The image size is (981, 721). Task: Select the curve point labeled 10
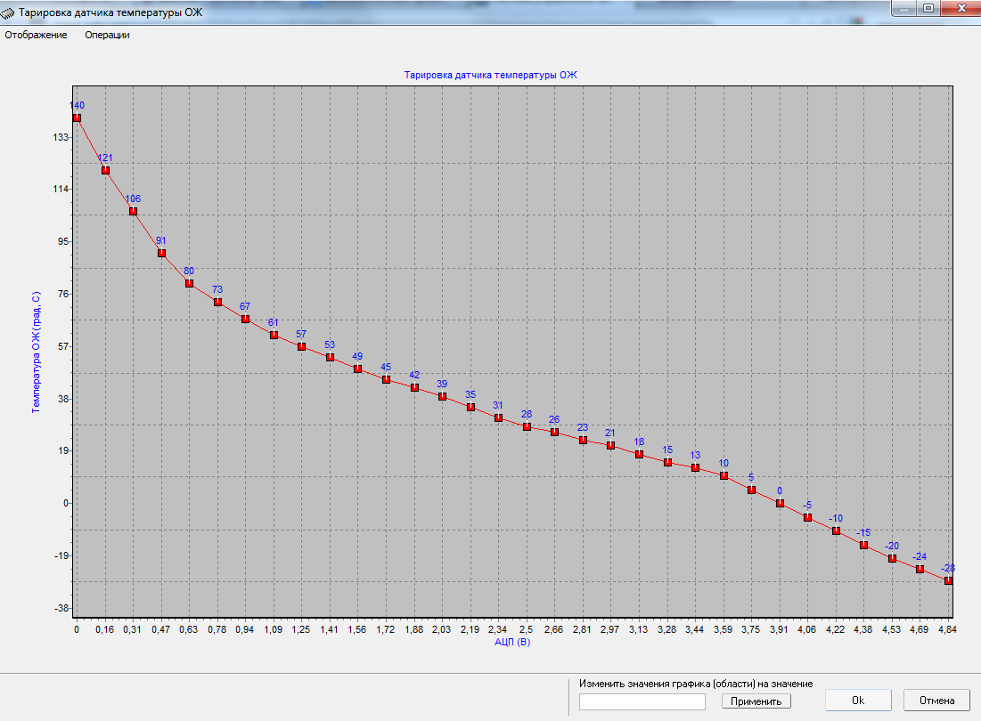tap(723, 475)
